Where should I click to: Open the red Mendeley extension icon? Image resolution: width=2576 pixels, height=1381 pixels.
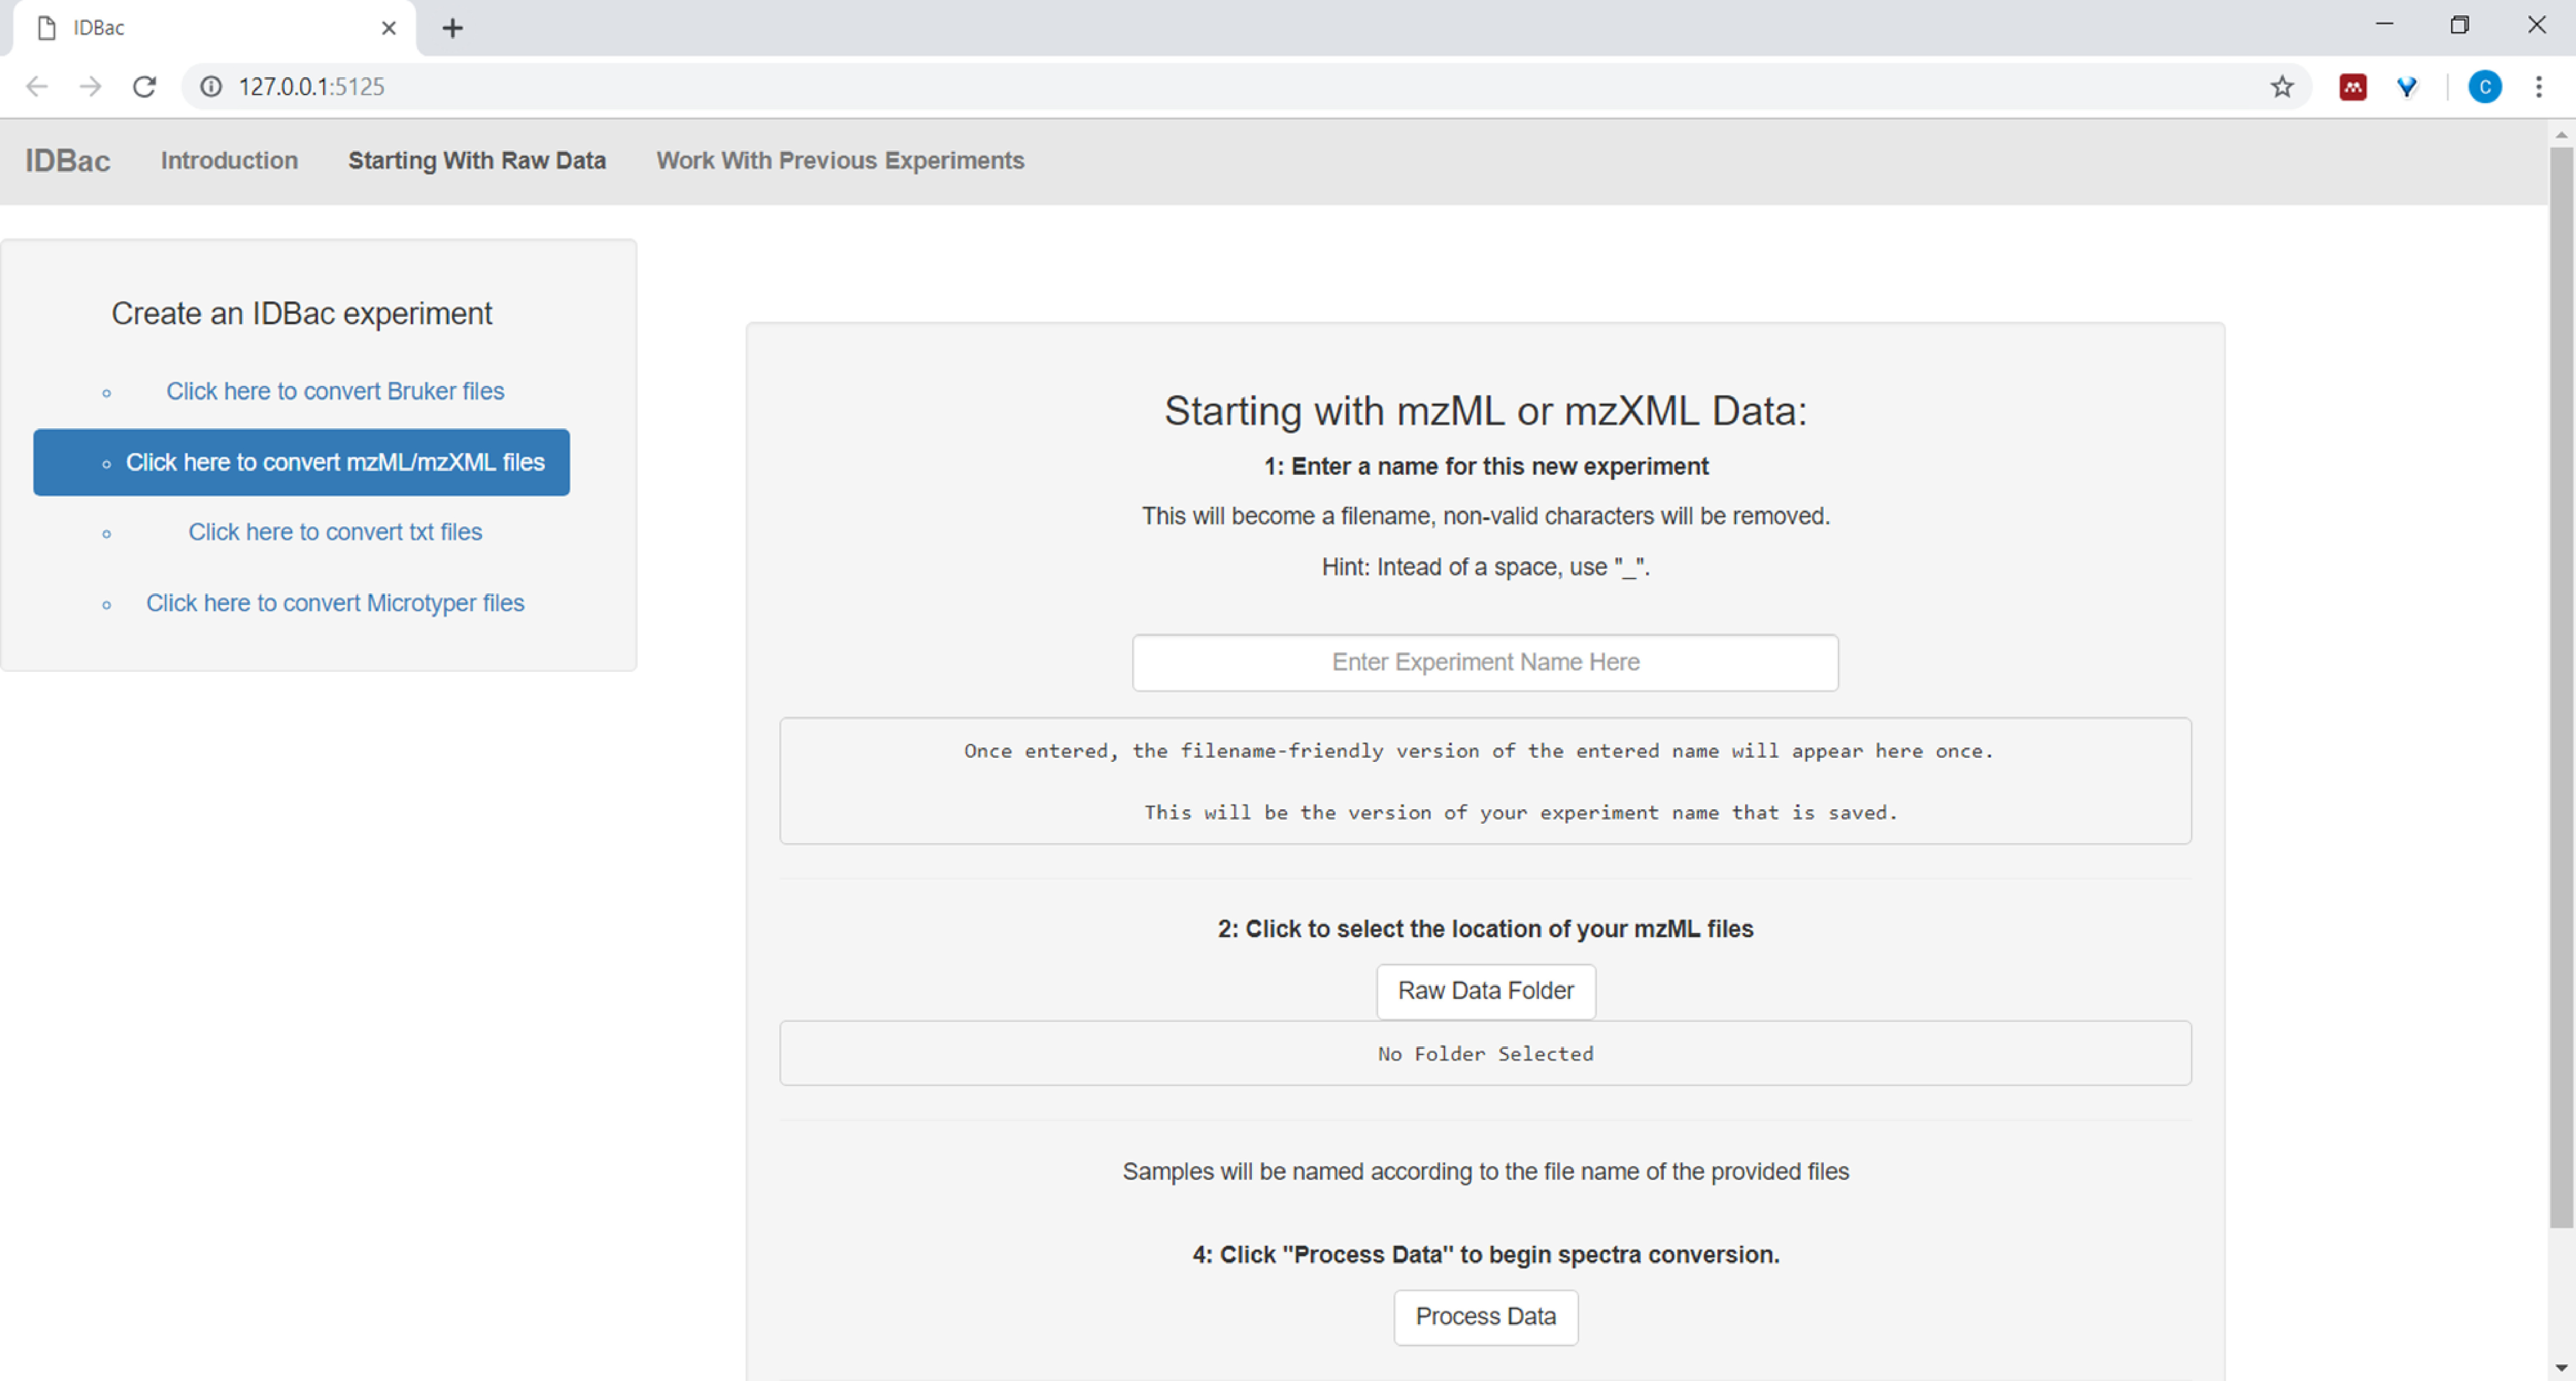tap(2352, 87)
